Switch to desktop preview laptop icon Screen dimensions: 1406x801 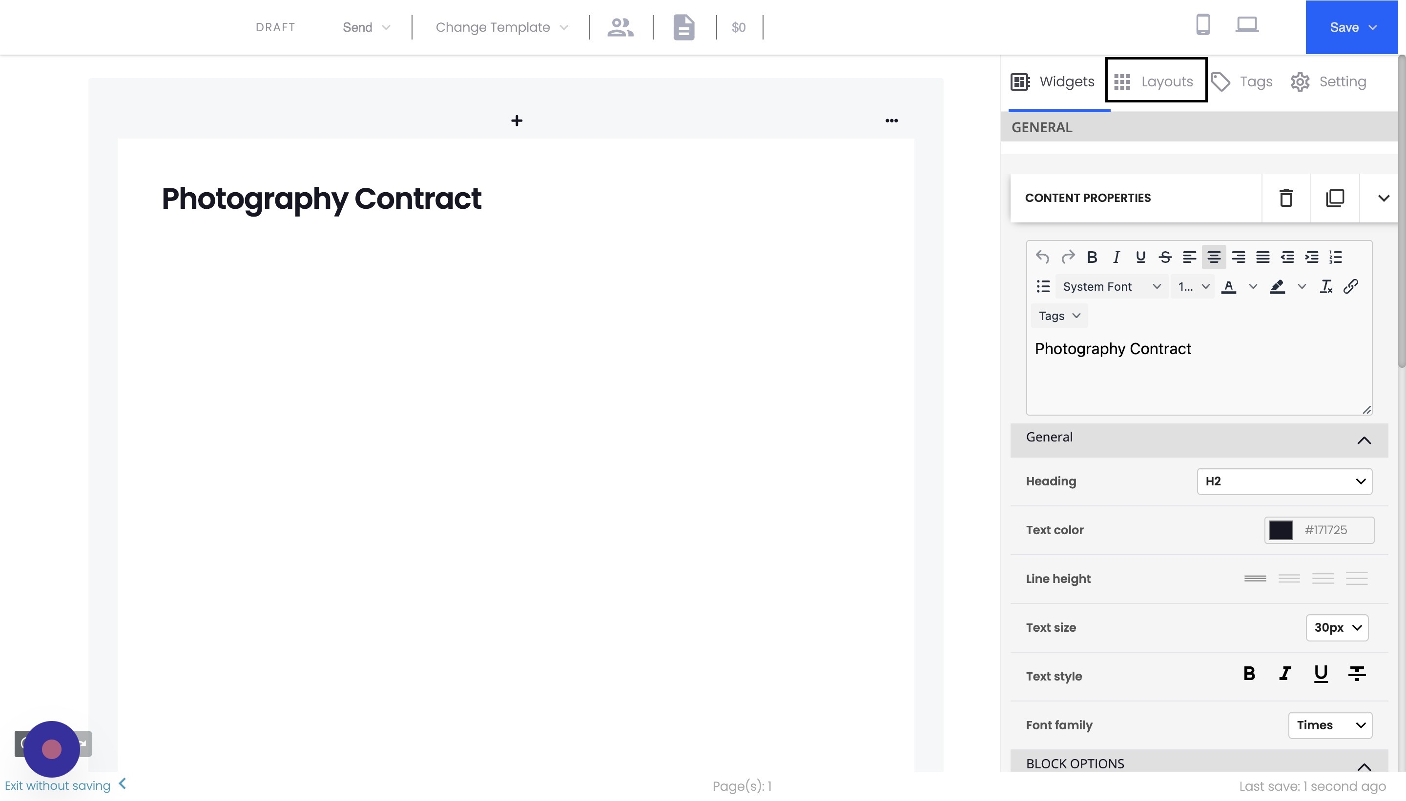point(1246,25)
